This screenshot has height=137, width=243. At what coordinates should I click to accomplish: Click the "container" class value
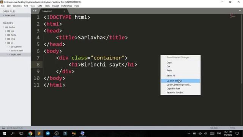tap(107, 58)
